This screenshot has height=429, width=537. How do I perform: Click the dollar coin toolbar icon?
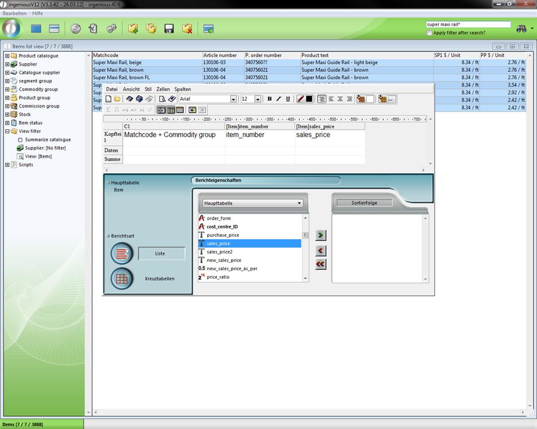pyautogui.click(x=75, y=29)
